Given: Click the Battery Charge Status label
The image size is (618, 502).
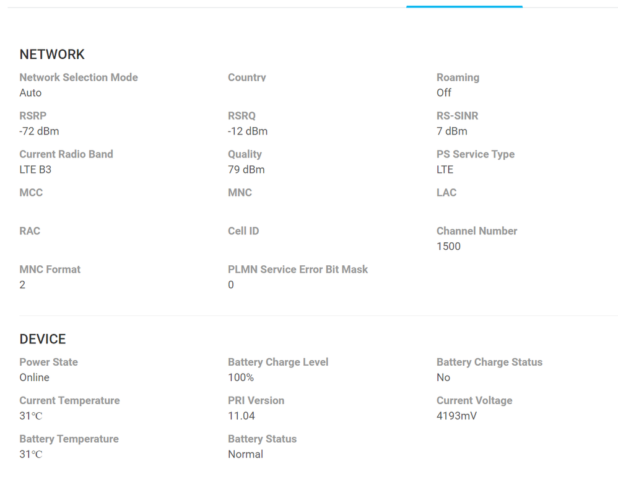Looking at the screenshot, I should click(489, 363).
